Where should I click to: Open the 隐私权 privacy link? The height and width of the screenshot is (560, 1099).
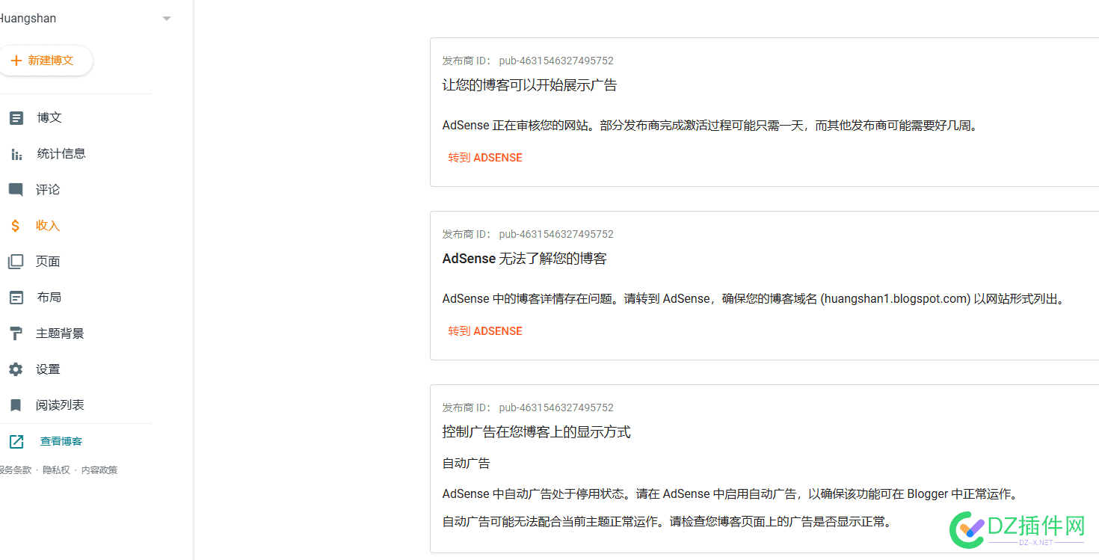[56, 470]
